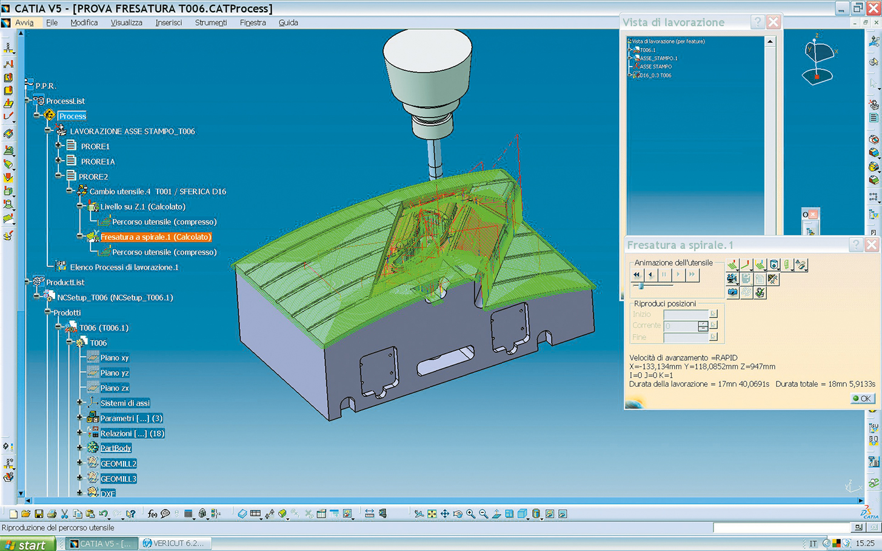Select the Piano xy plane in tree
882x551 pixels.
click(114, 358)
